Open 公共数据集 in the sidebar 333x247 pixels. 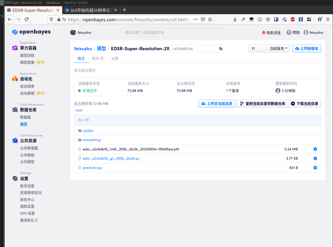29,148
